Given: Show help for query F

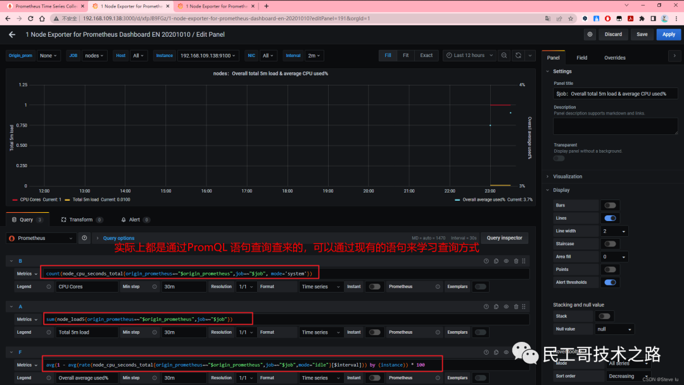Looking at the screenshot, I should point(486,352).
